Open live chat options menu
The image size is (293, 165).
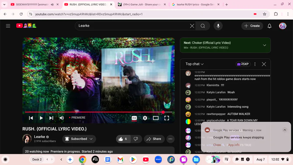[x=255, y=64]
